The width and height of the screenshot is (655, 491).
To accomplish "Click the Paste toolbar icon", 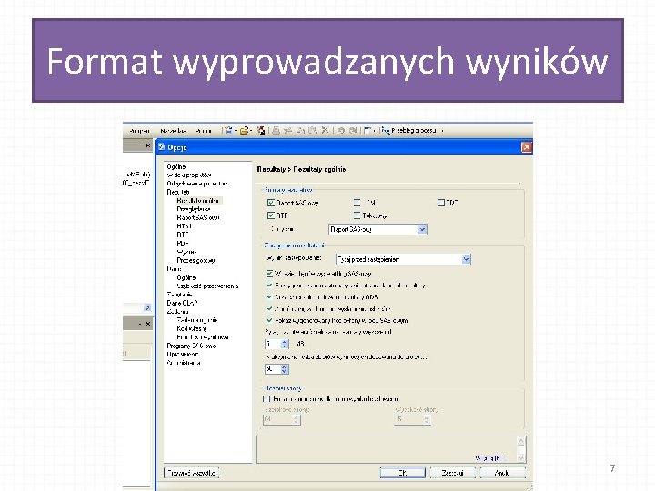I will coord(312,131).
